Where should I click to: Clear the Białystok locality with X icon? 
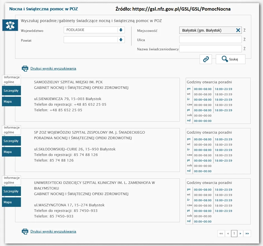(x=238, y=30)
